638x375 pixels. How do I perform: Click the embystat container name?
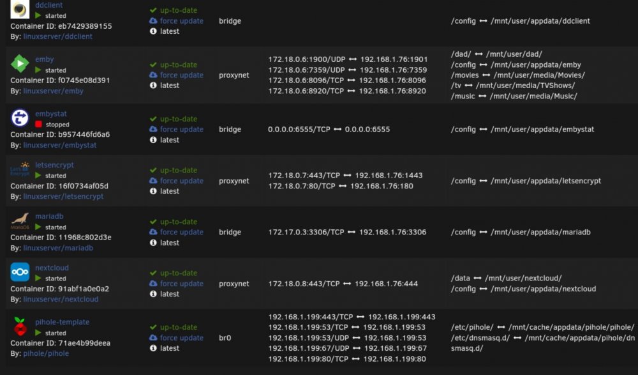coord(51,114)
